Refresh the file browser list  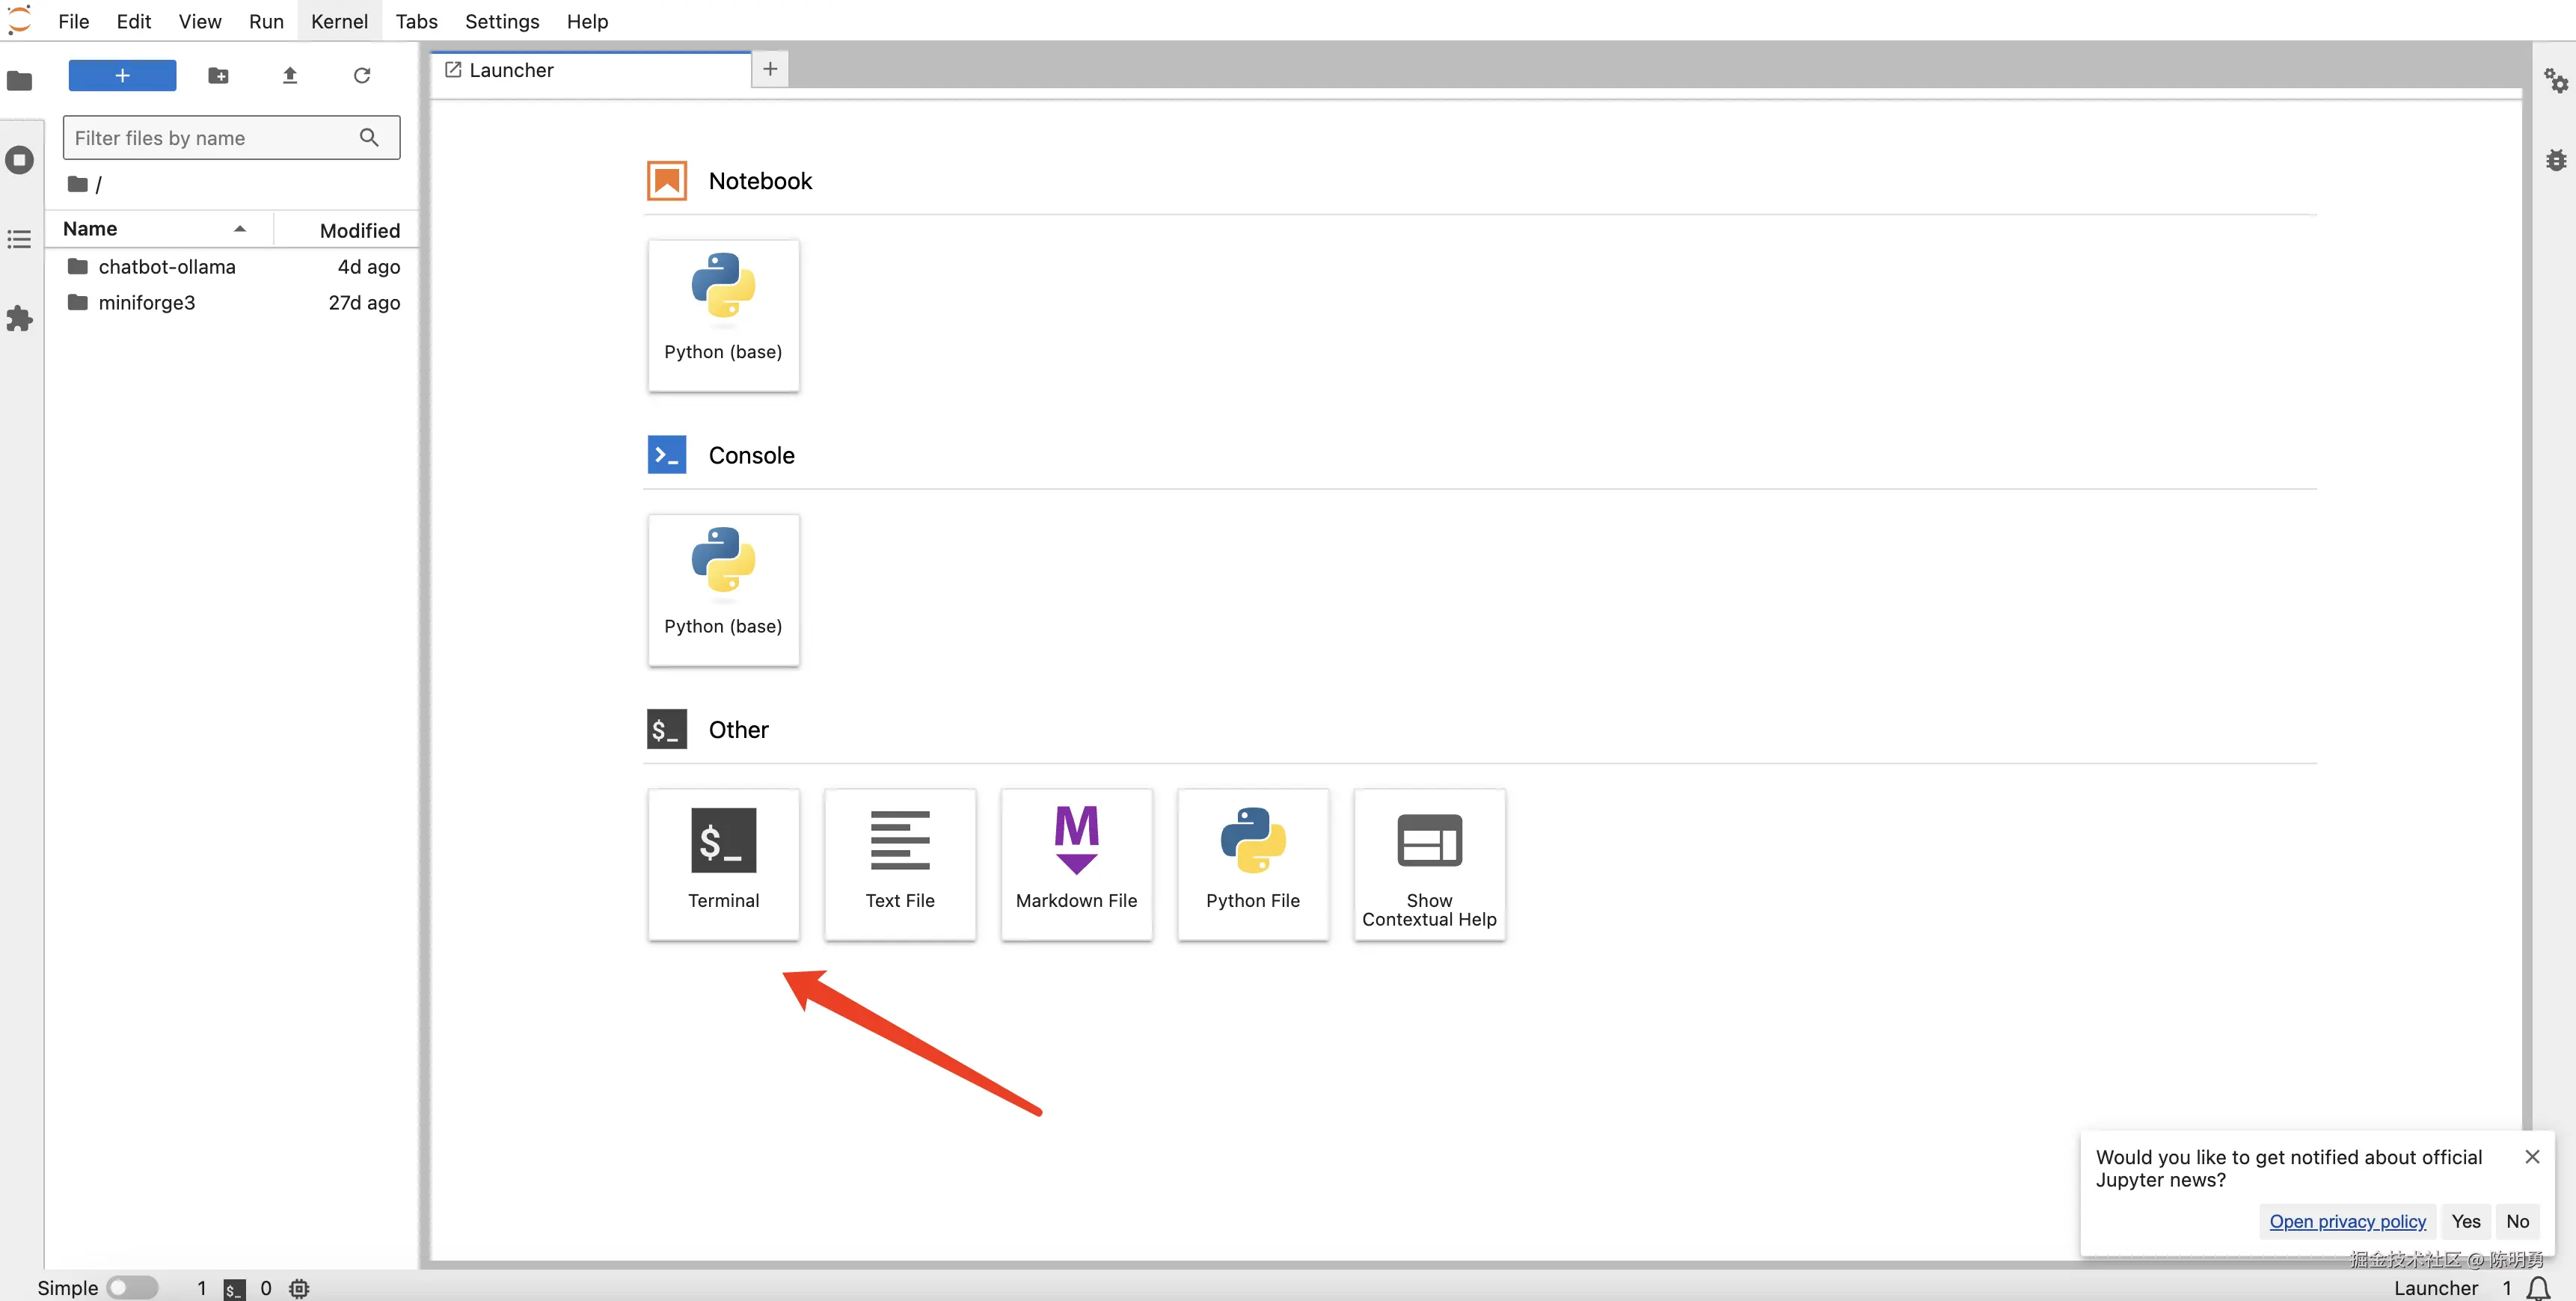click(362, 75)
